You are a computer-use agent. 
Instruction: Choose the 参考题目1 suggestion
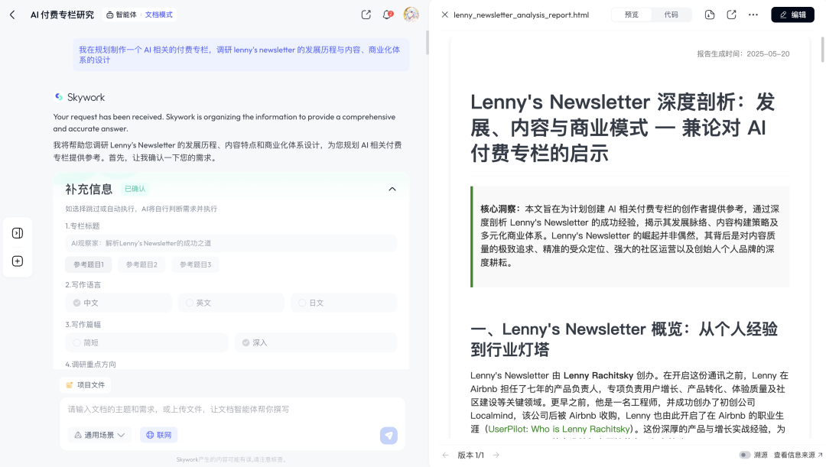[89, 264]
